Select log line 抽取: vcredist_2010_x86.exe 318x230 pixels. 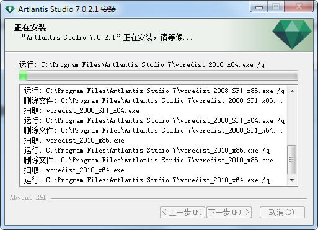74,141
